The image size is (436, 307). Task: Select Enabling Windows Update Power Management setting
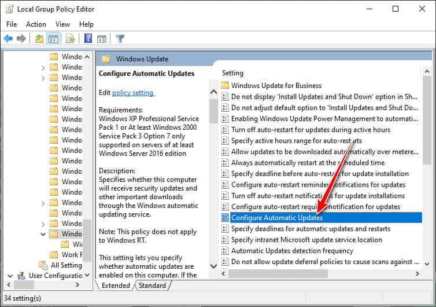click(324, 118)
